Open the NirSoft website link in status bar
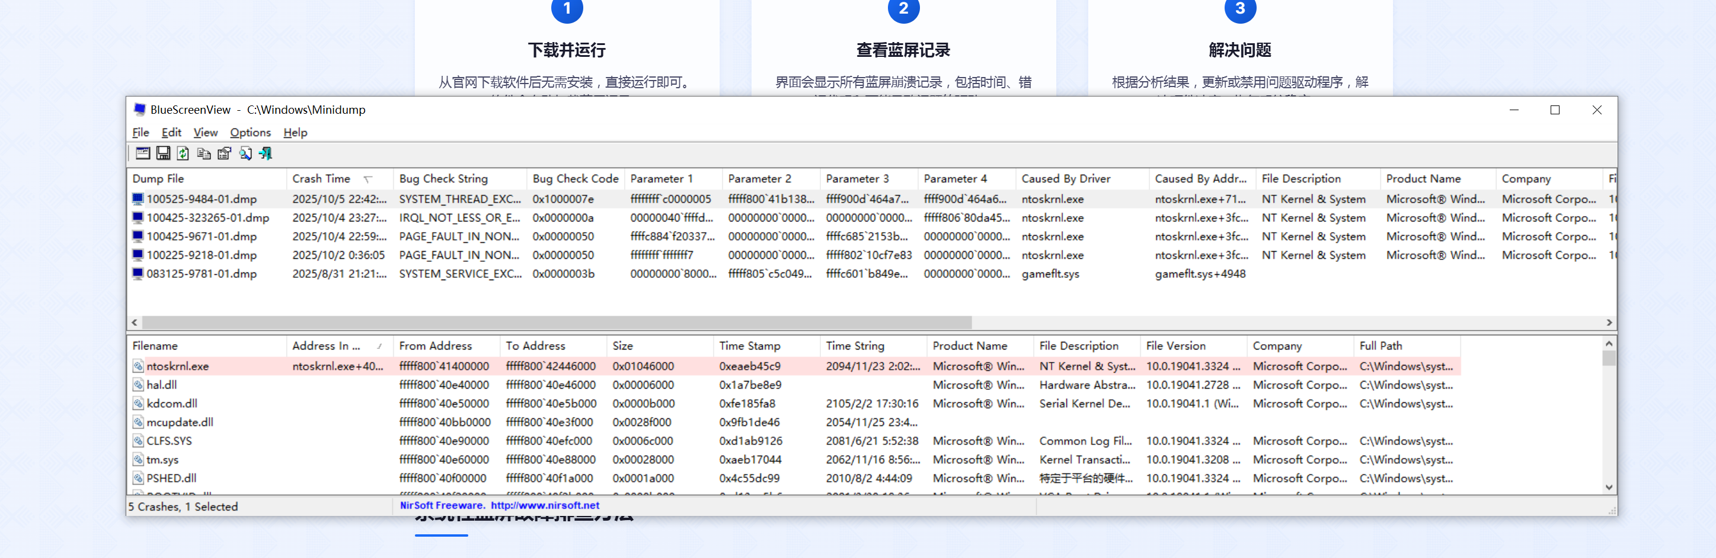This screenshot has width=1716, height=558. coord(545,505)
